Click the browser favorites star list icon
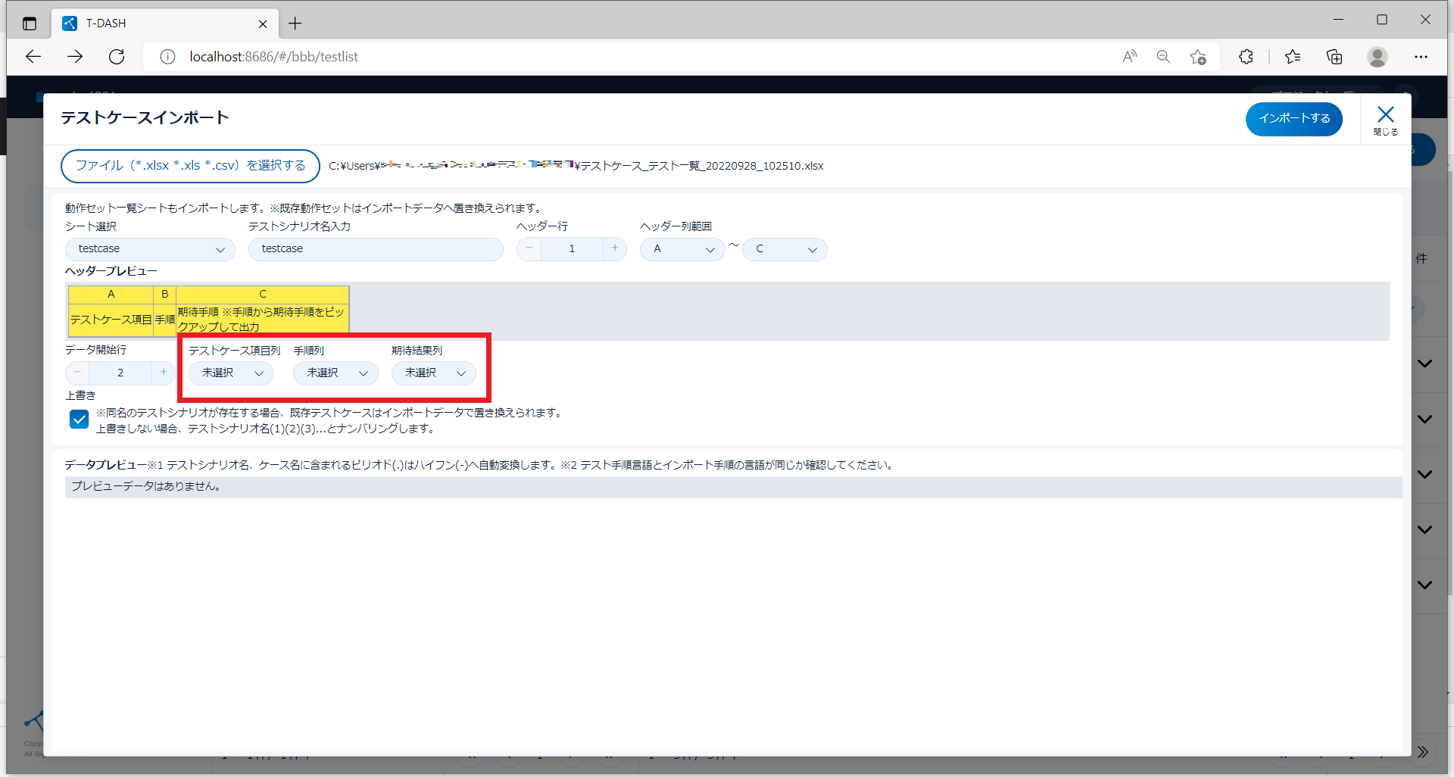The width and height of the screenshot is (1454, 777). (1293, 57)
